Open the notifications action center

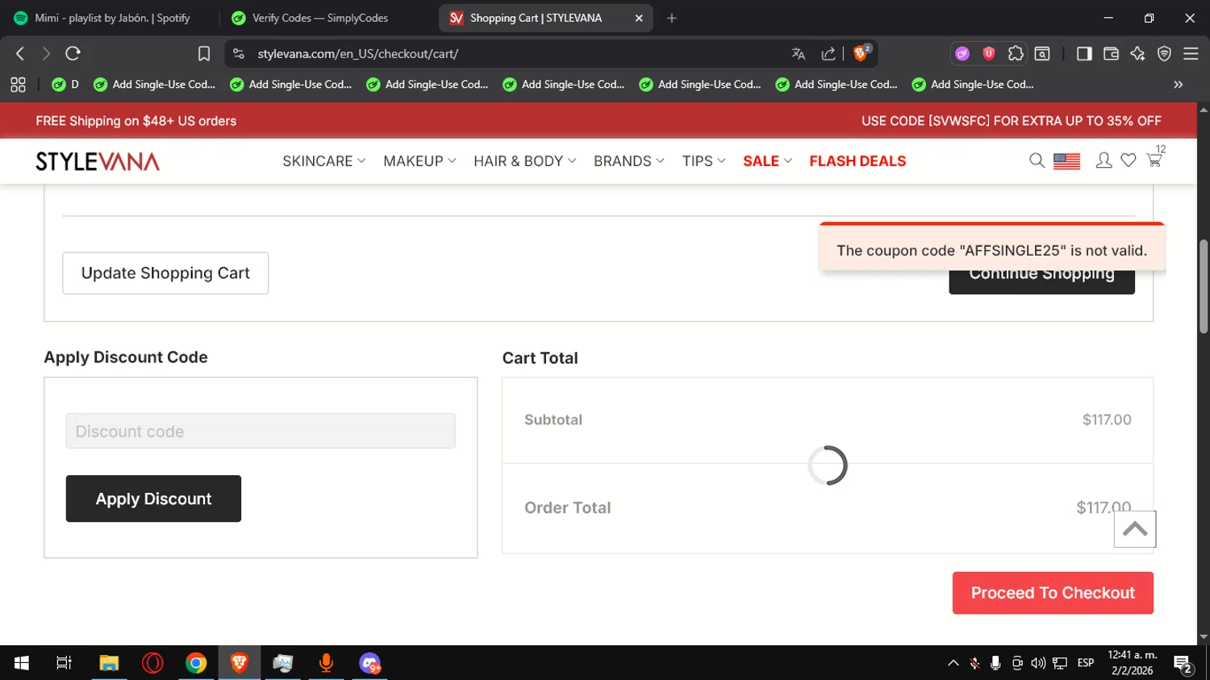click(x=1183, y=664)
